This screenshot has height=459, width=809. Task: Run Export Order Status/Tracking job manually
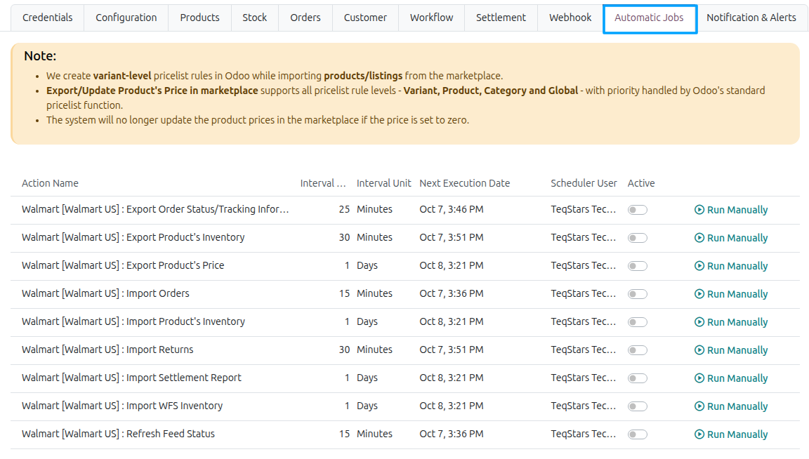[731, 210]
